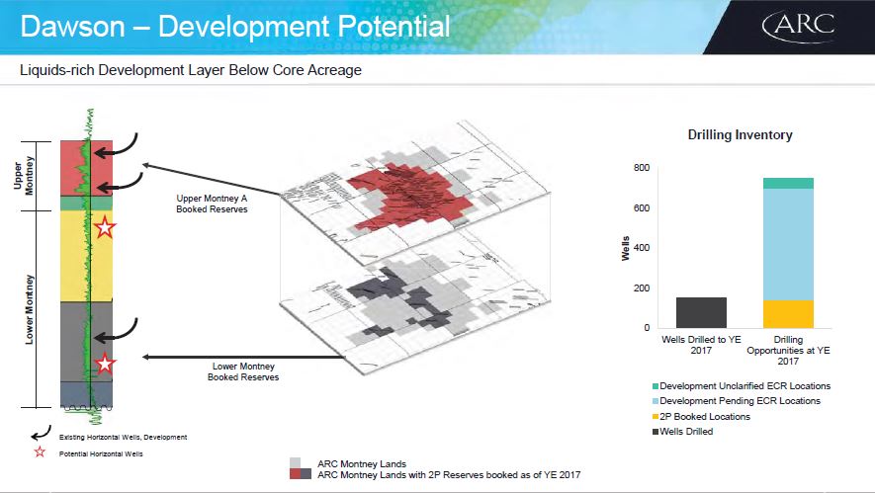Click the teal Development Unclarified ECR legend swatch
The height and width of the screenshot is (493, 875).
point(656,386)
